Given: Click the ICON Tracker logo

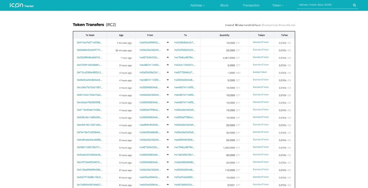Looking at the screenshot, I should point(22,5).
